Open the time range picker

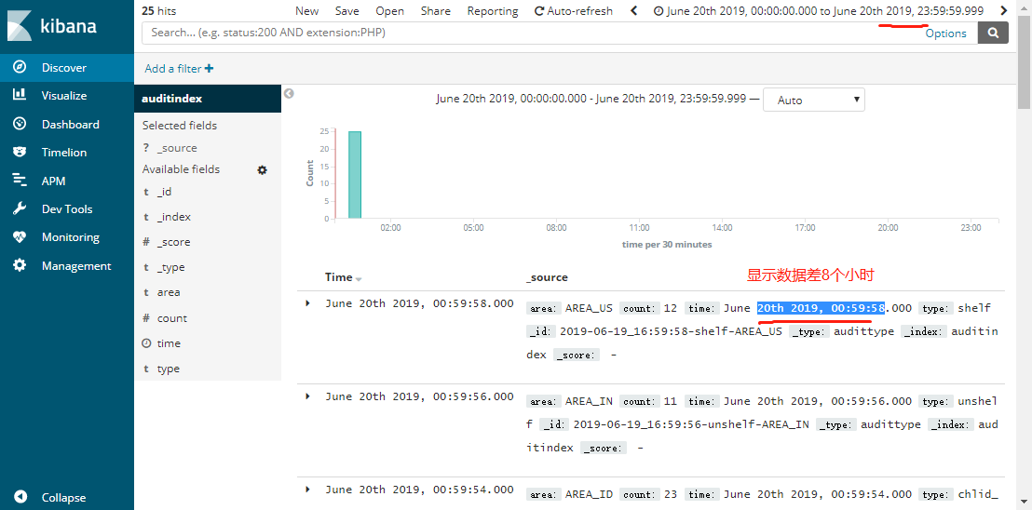pos(818,11)
